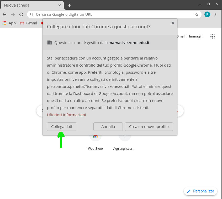Open a new tab with the plus button
This screenshot has width=222, height=199.
point(70,5)
